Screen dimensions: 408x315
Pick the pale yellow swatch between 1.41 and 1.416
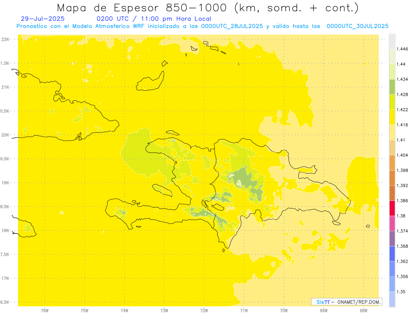[392, 132]
